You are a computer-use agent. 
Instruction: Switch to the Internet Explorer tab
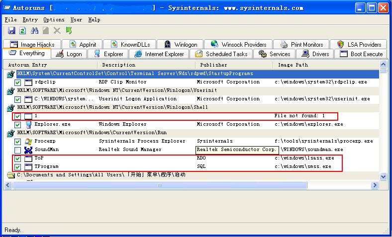tap(159, 54)
